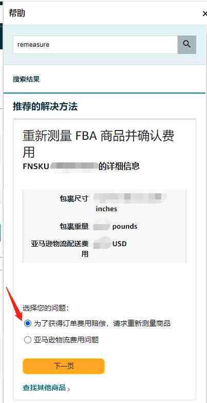Open the 查找其他商品 link

click(44, 388)
